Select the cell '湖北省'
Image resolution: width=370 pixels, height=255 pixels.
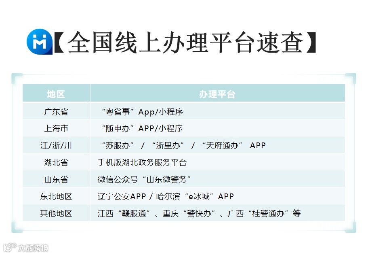[x=56, y=162]
